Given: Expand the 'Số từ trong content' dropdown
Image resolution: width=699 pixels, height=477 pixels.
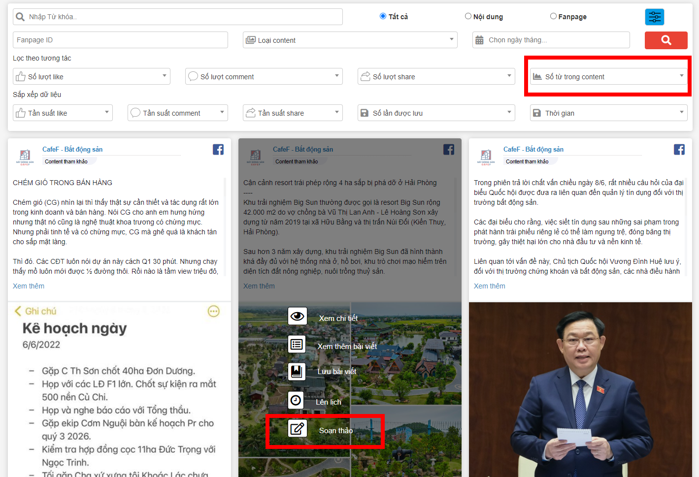Looking at the screenshot, I should [608, 76].
